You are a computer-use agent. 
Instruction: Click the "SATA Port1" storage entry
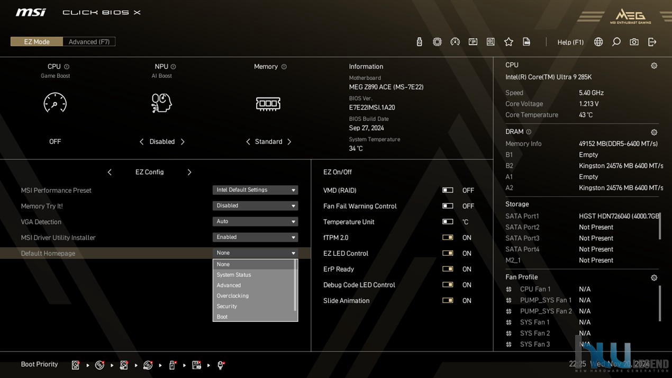click(x=522, y=216)
